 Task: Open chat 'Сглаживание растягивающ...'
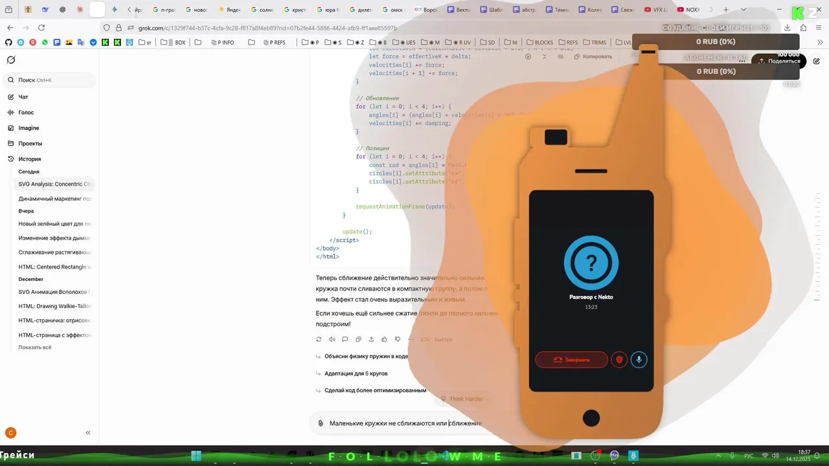[55, 252]
